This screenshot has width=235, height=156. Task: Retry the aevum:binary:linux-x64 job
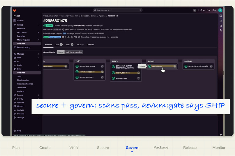[211, 66]
